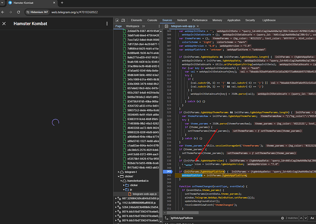Focus the web.telegram.org address bar
316x224 pixels.
[74, 12]
